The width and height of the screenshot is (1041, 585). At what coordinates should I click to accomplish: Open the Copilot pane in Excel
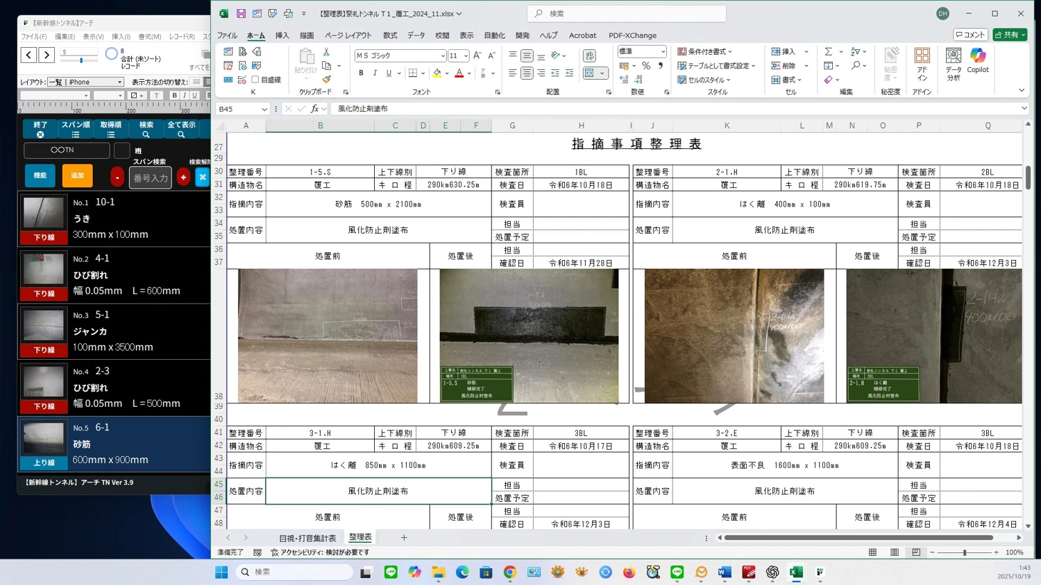pyautogui.click(x=978, y=60)
